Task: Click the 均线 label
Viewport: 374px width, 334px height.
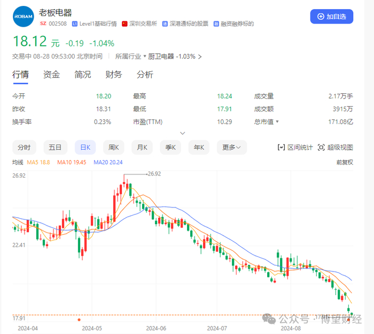Action: [18, 163]
